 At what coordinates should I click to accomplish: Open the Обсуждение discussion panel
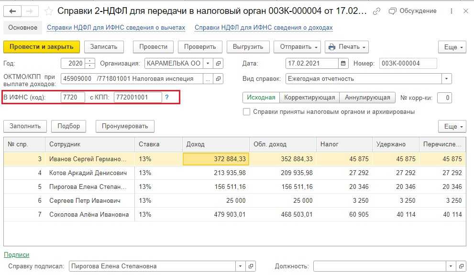point(413,11)
